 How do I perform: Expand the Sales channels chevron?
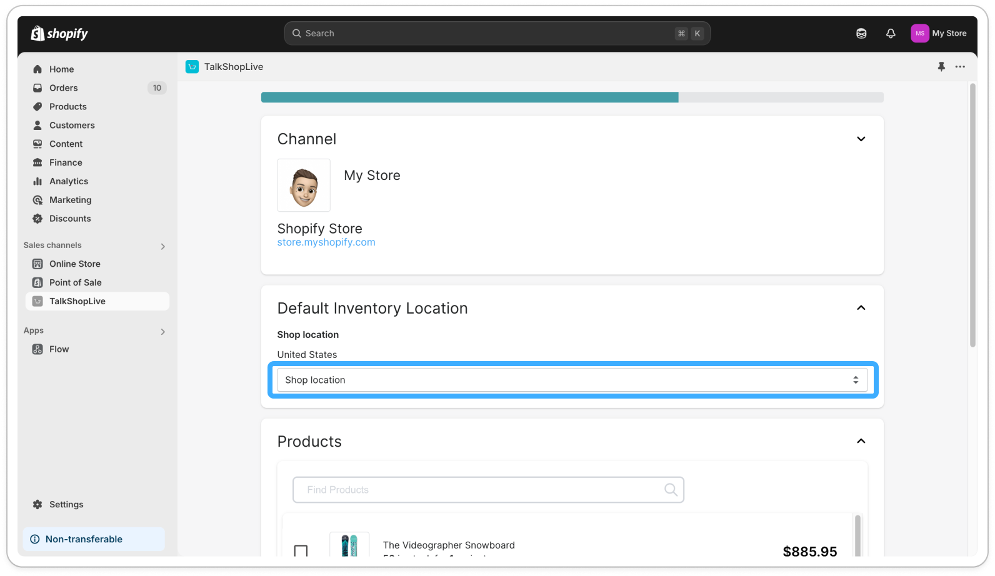tap(162, 246)
